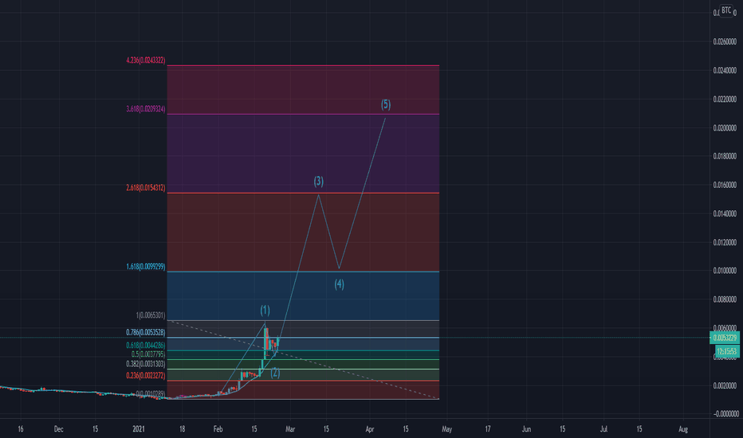Click the 0.0120000 price axis tick
Viewport: 743px width, 438px height.
725,242
